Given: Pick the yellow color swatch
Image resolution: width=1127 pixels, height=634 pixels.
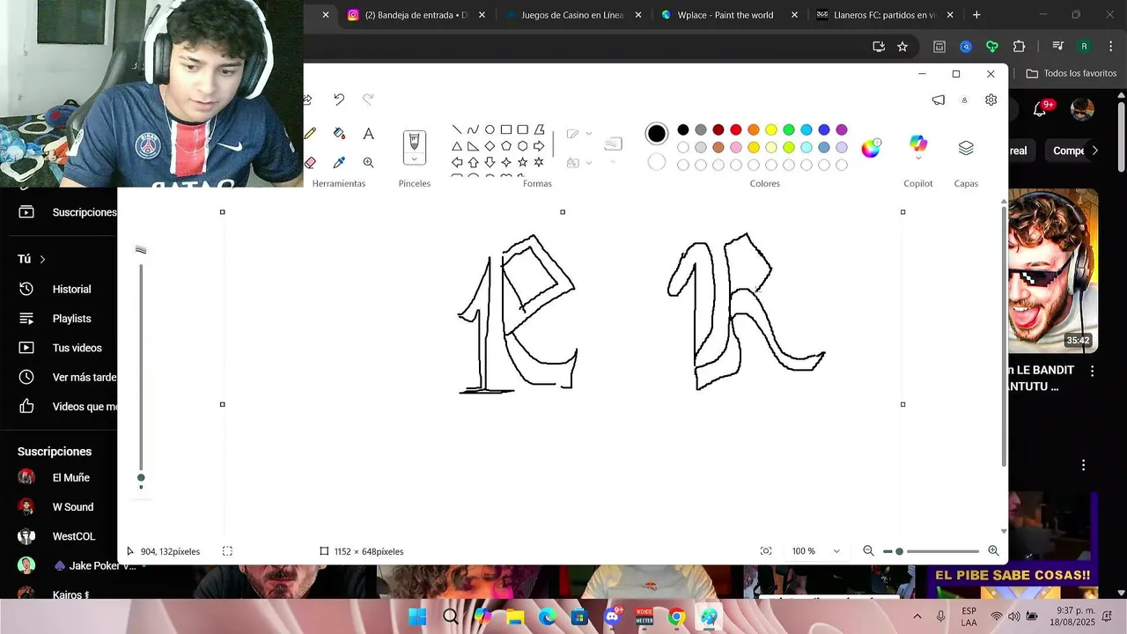Looking at the screenshot, I should pyautogui.click(x=771, y=129).
